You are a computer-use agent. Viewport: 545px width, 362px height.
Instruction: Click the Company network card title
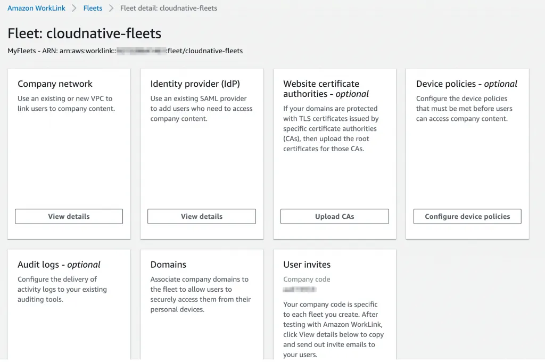[55, 84]
